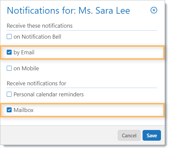The height and width of the screenshot is (150, 170).
Task: Click the 'Personal calendar reminders' label
Action: [x=49, y=94]
